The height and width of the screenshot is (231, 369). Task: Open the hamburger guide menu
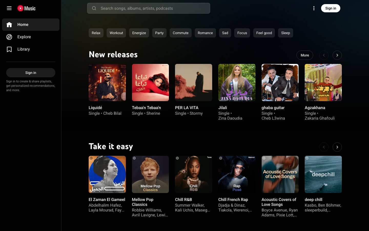[9, 8]
